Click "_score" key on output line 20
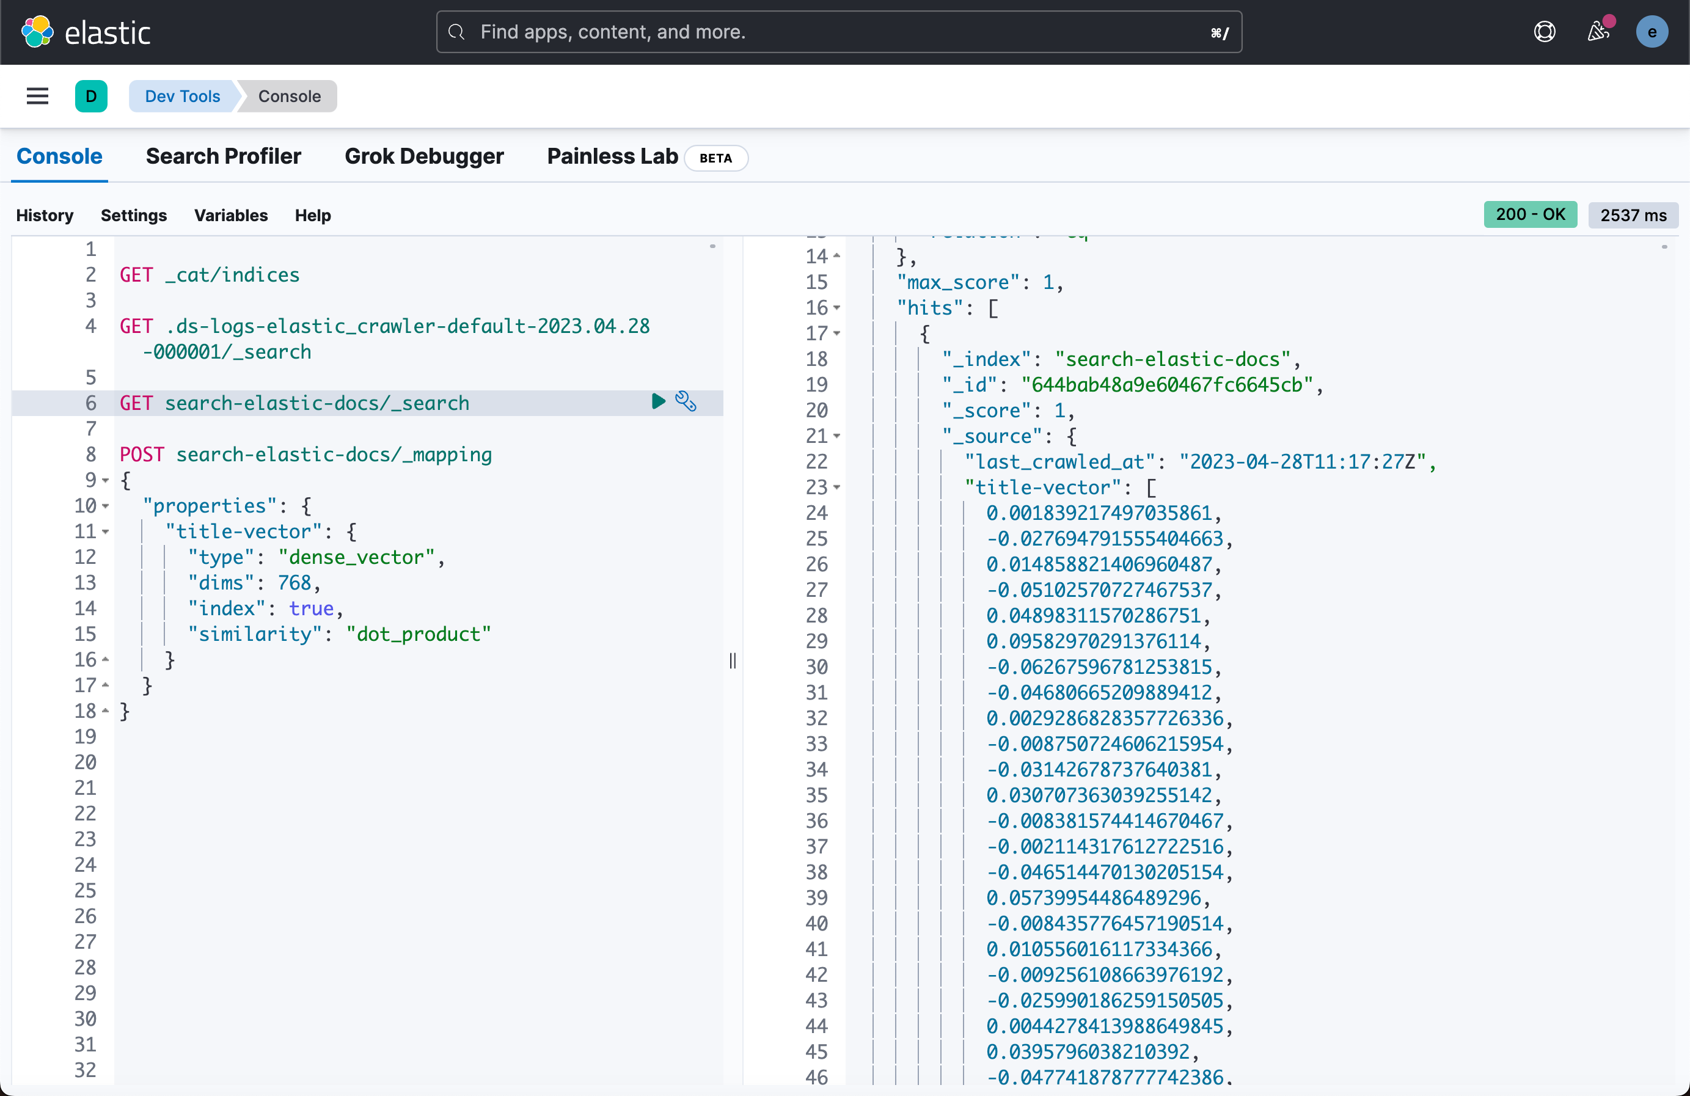 pyautogui.click(x=986, y=411)
